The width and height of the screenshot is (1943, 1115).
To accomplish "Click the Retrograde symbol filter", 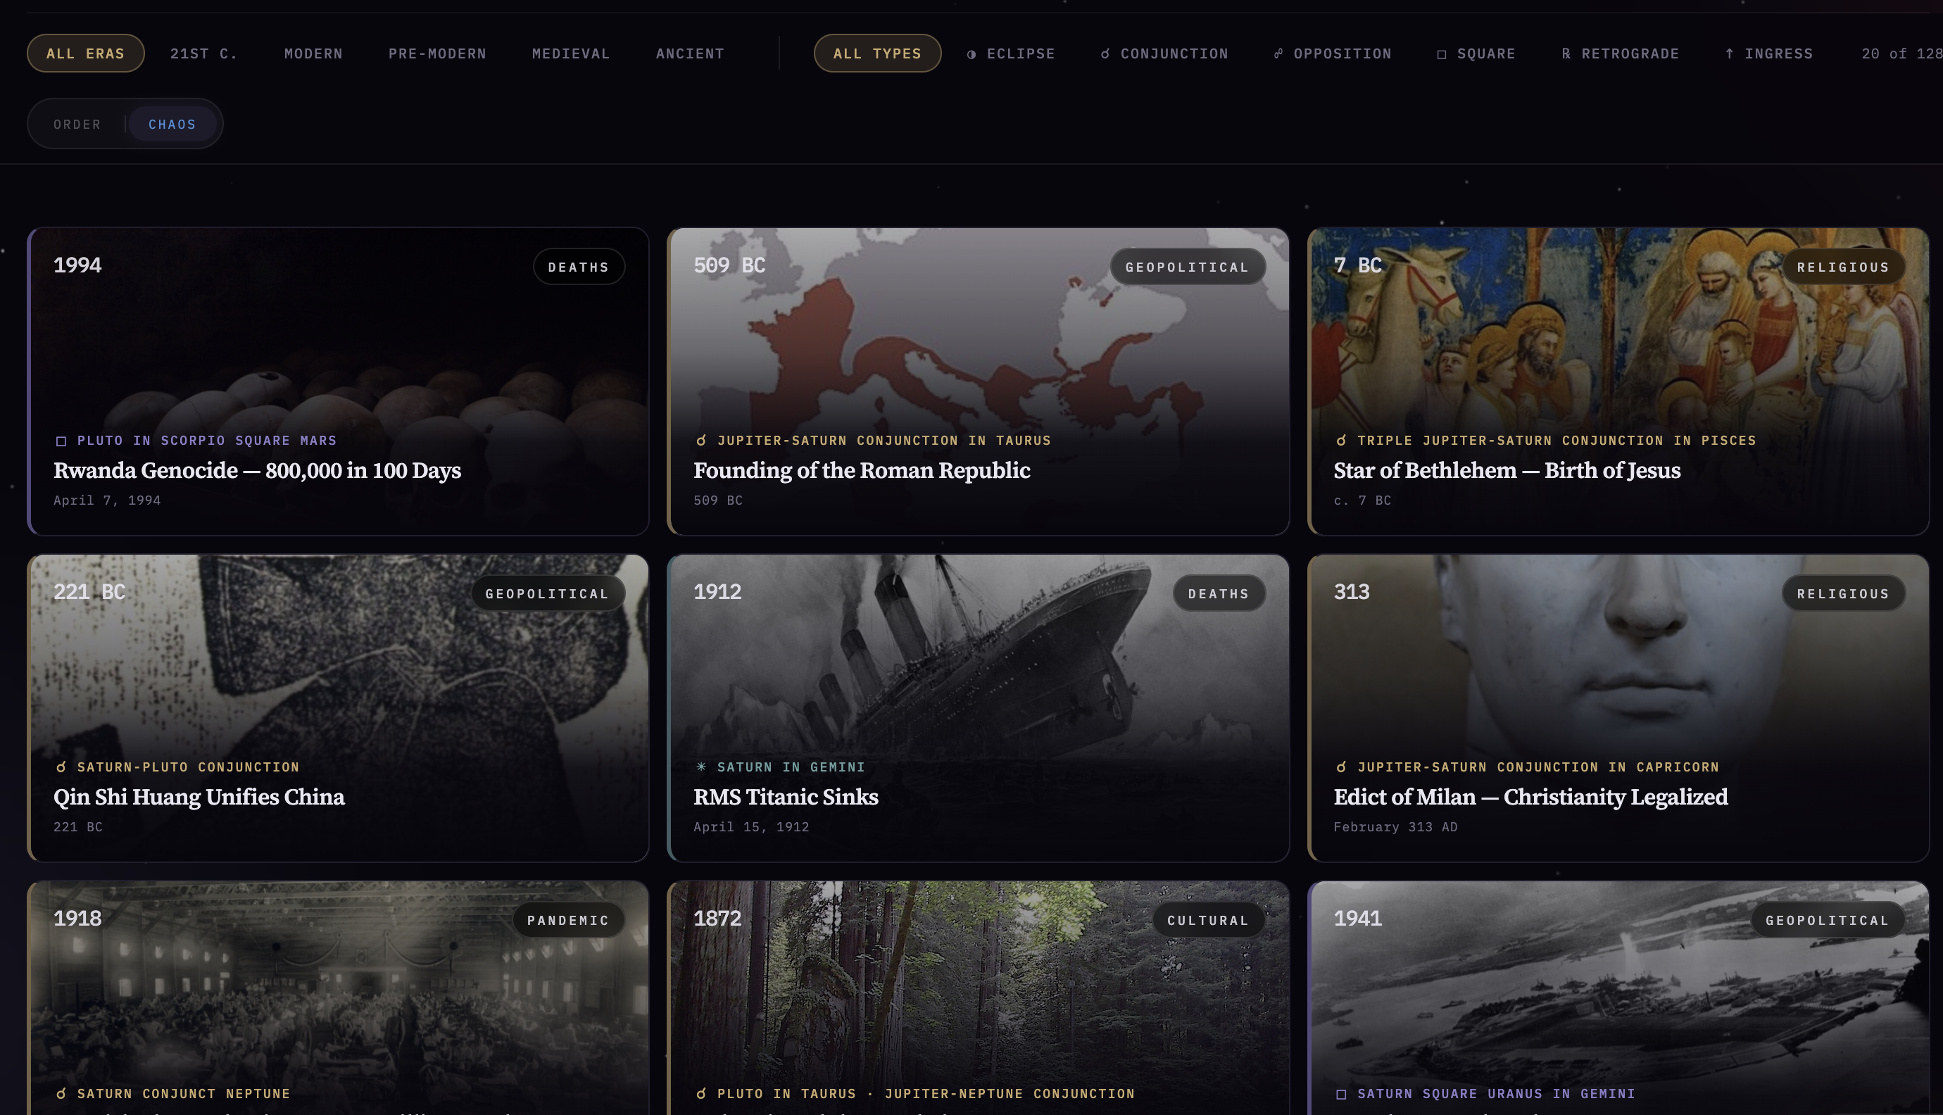I will click(1566, 54).
